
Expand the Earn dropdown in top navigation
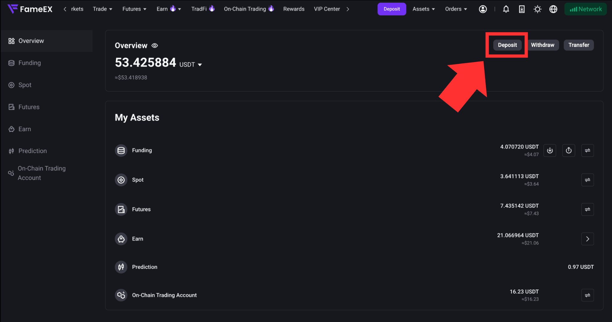click(169, 9)
